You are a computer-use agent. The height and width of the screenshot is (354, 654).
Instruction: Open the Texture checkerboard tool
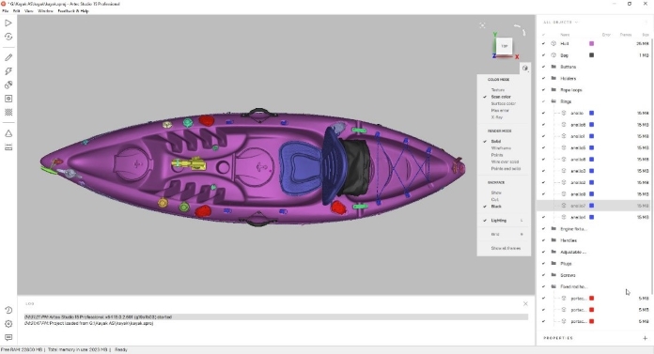8,112
